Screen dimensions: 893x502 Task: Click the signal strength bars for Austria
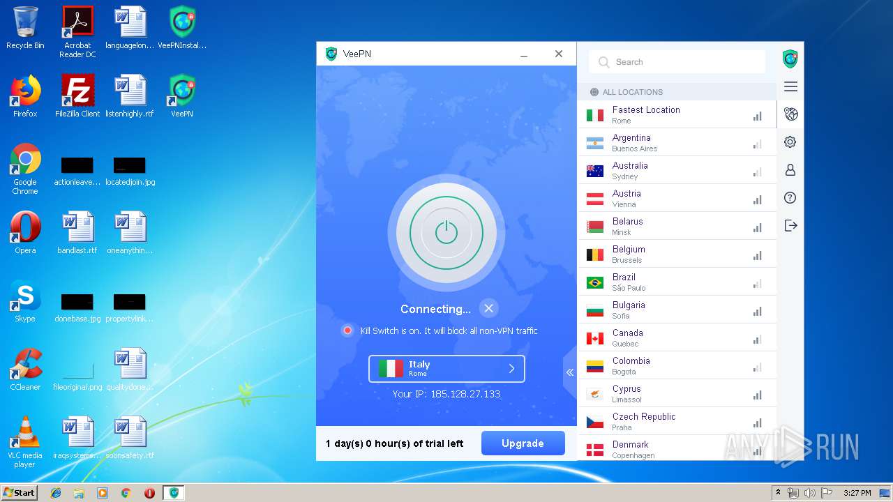point(757,200)
